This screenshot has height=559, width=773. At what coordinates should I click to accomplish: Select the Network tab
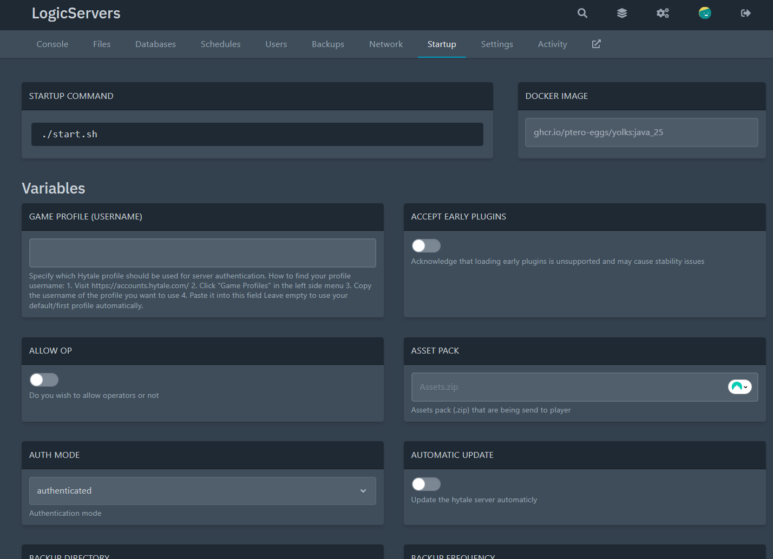point(385,44)
